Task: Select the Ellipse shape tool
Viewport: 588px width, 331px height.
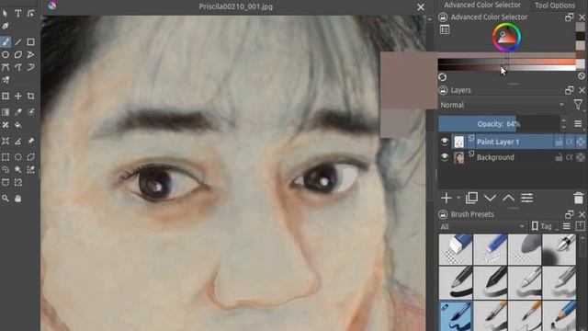Action: [x=6, y=55]
